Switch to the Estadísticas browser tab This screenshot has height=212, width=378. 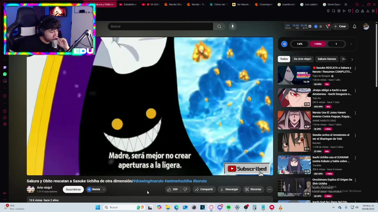click(x=128, y=4)
